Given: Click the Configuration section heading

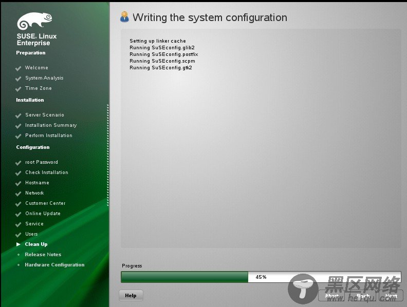Looking at the screenshot, I should (x=33, y=147).
